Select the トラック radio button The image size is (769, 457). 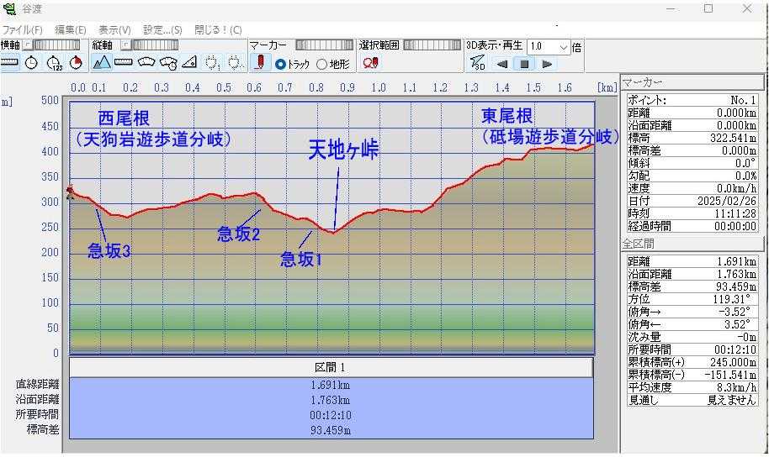(x=281, y=64)
